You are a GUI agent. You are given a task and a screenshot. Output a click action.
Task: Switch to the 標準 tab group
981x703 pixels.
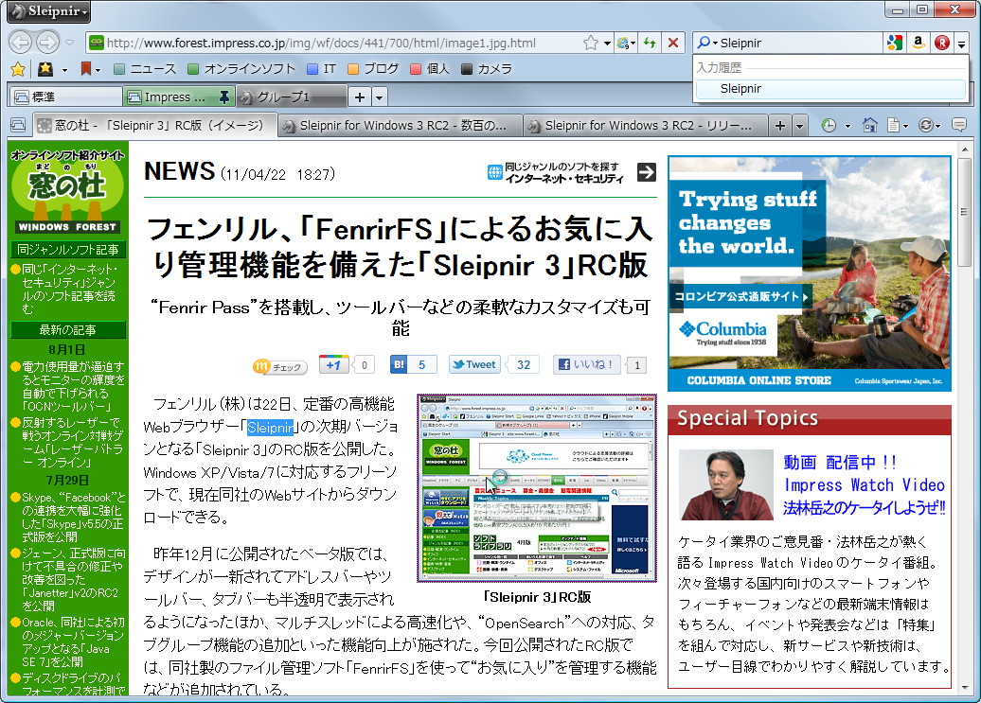pyautogui.click(x=65, y=97)
